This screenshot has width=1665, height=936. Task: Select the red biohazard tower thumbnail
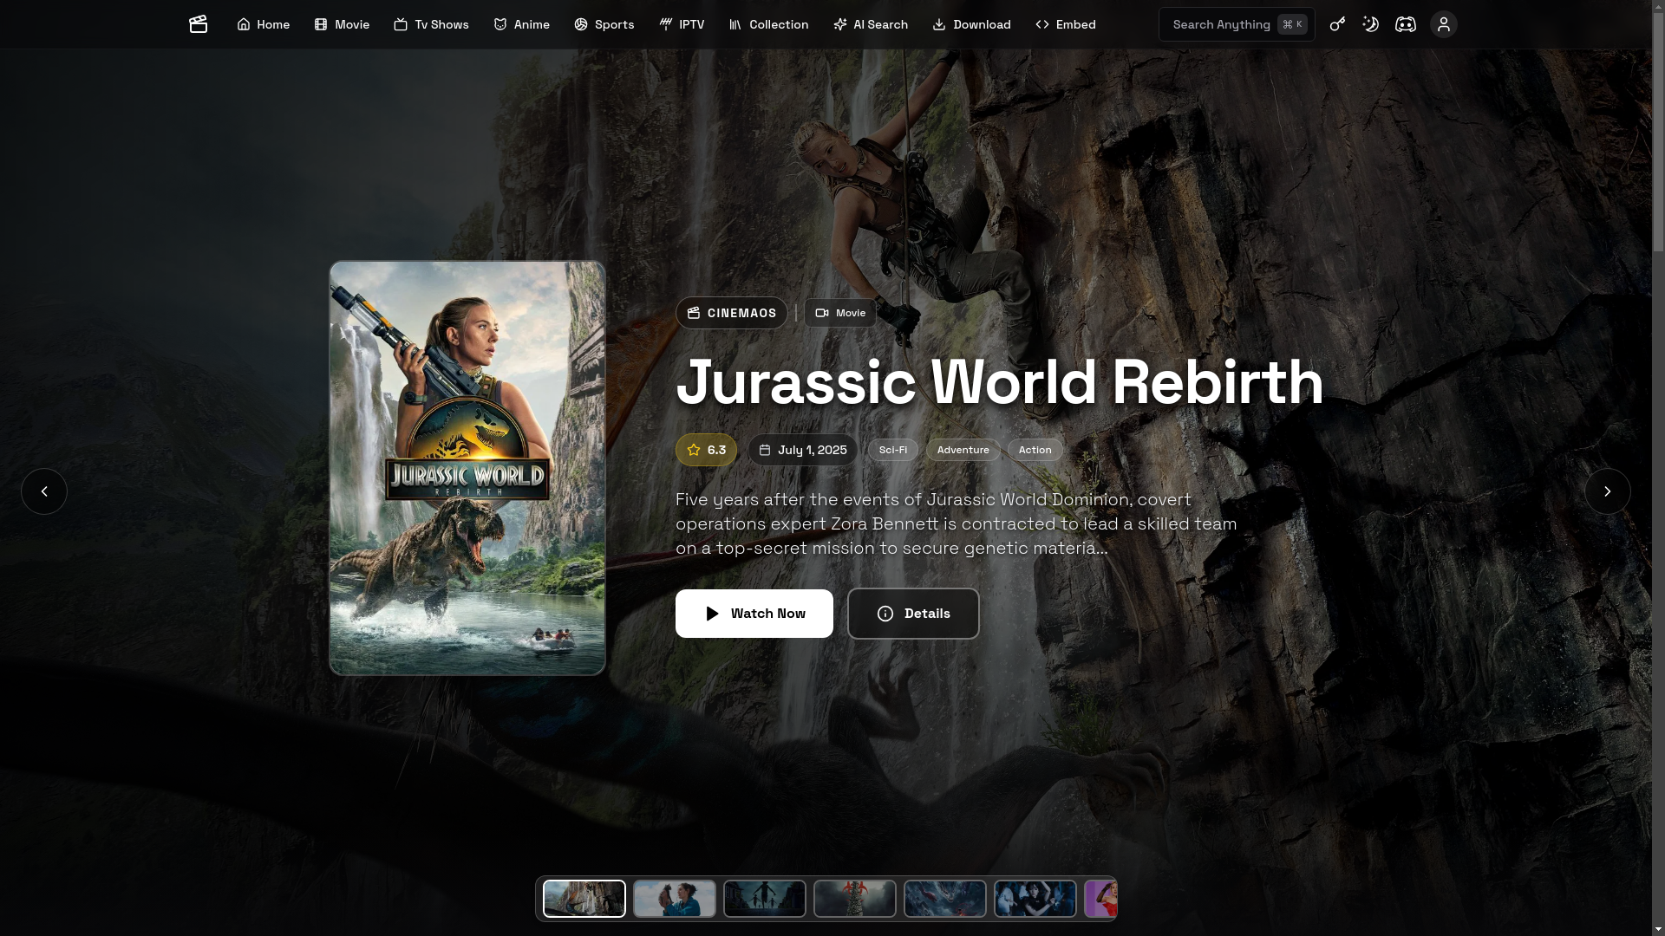pyautogui.click(x=855, y=899)
